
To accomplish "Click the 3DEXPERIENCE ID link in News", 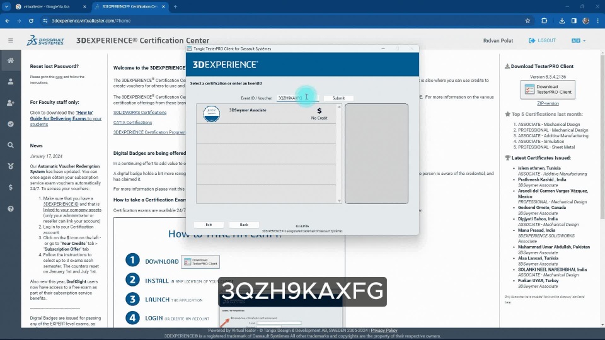I will (60, 204).
